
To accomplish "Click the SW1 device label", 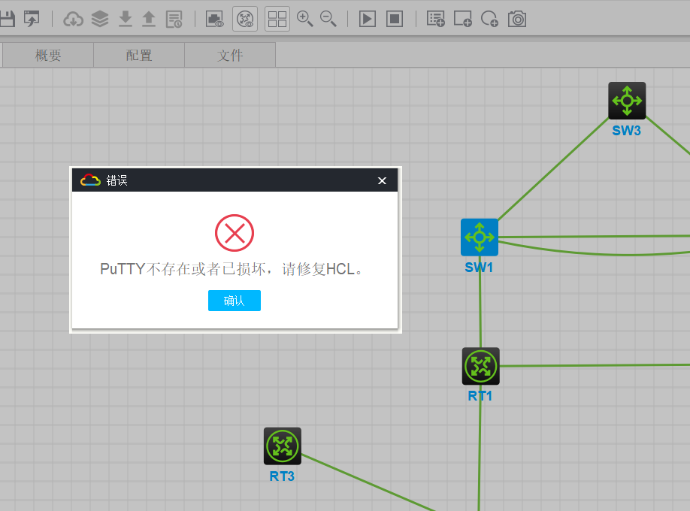I will tap(479, 268).
